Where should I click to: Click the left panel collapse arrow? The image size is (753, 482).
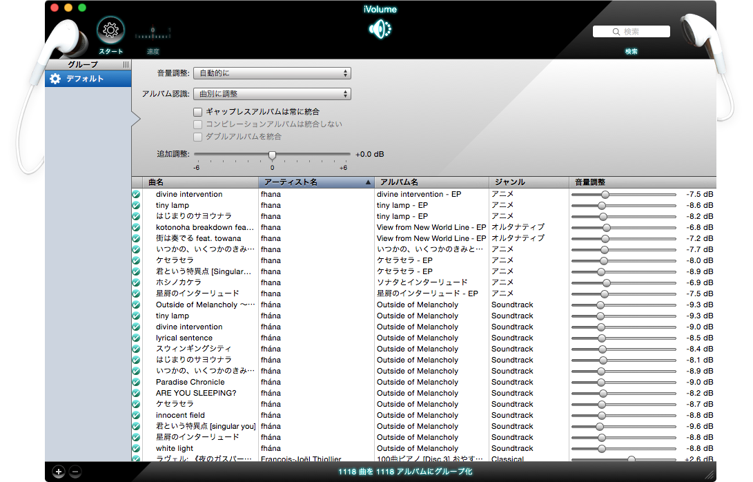pyautogui.click(x=136, y=119)
